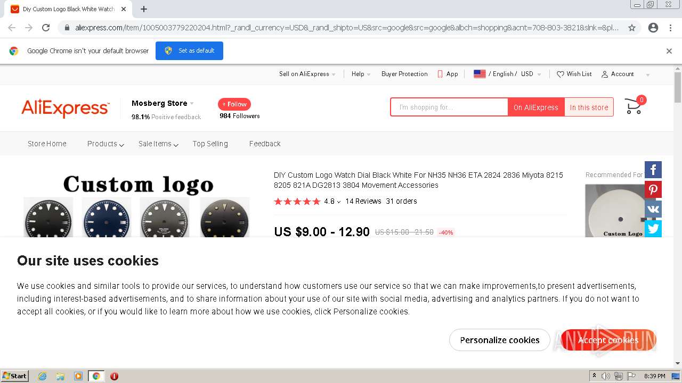Search On AliExpress button

coord(536,107)
